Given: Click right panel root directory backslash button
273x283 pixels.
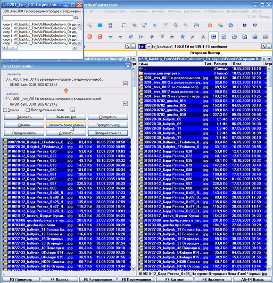Looking at the screenshot, I should coord(264,47).
